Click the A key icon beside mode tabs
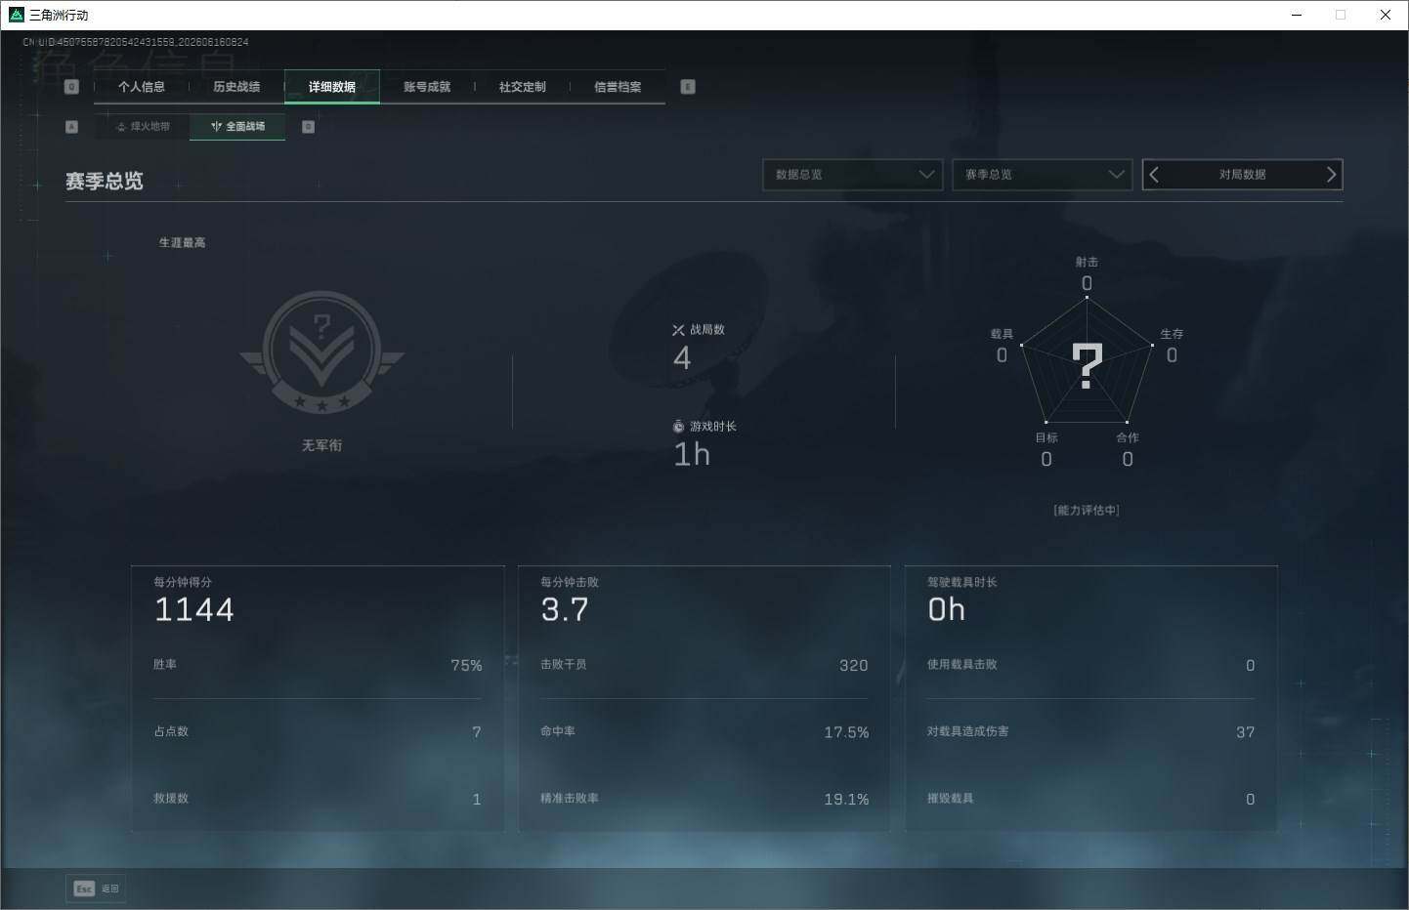The height and width of the screenshot is (910, 1409). [x=71, y=127]
